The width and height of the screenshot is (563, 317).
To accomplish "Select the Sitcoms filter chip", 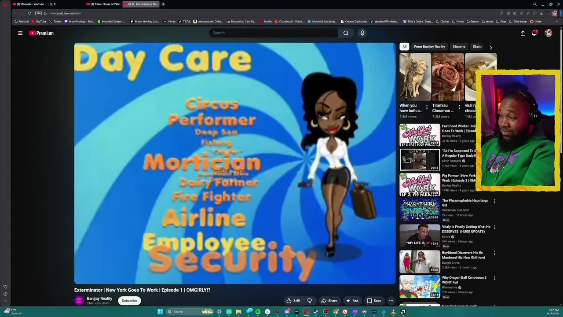I will tap(459, 47).
